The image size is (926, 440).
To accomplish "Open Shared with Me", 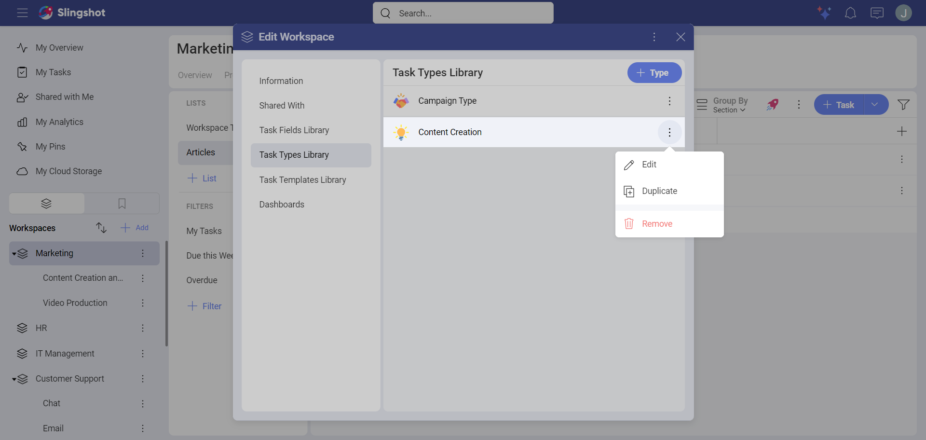I will tap(65, 97).
